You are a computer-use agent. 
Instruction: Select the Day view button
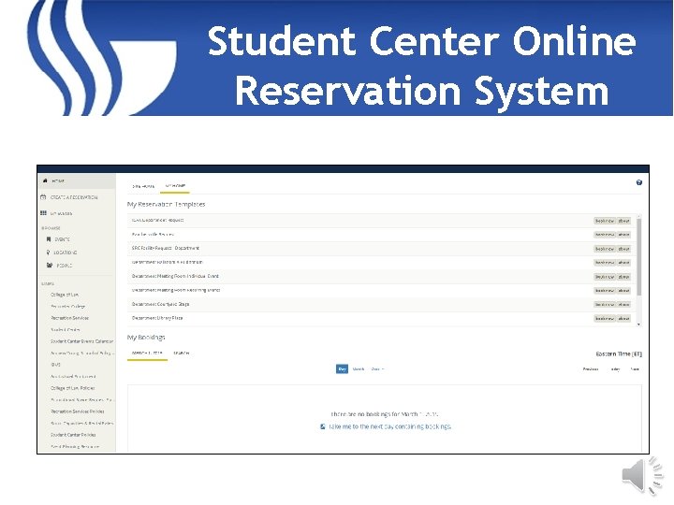click(x=343, y=368)
